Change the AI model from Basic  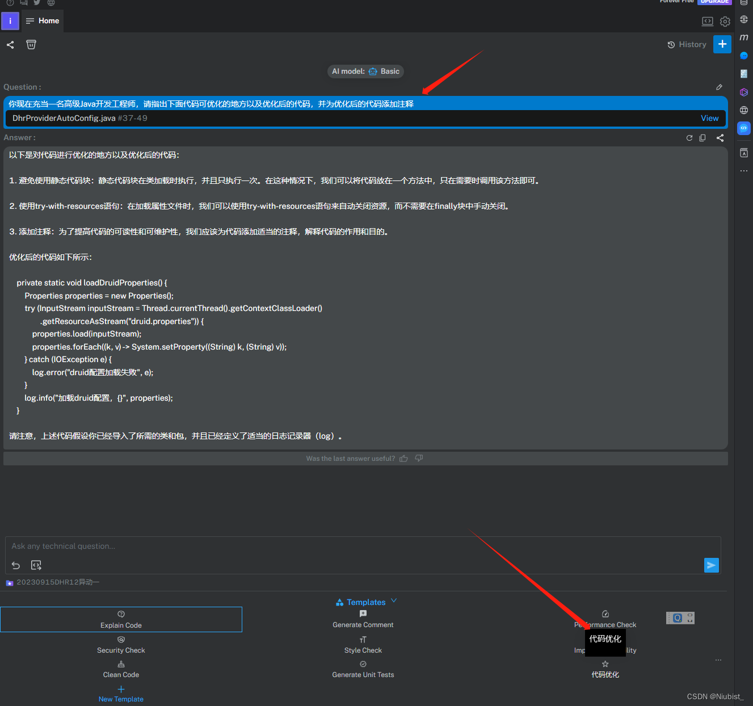365,72
